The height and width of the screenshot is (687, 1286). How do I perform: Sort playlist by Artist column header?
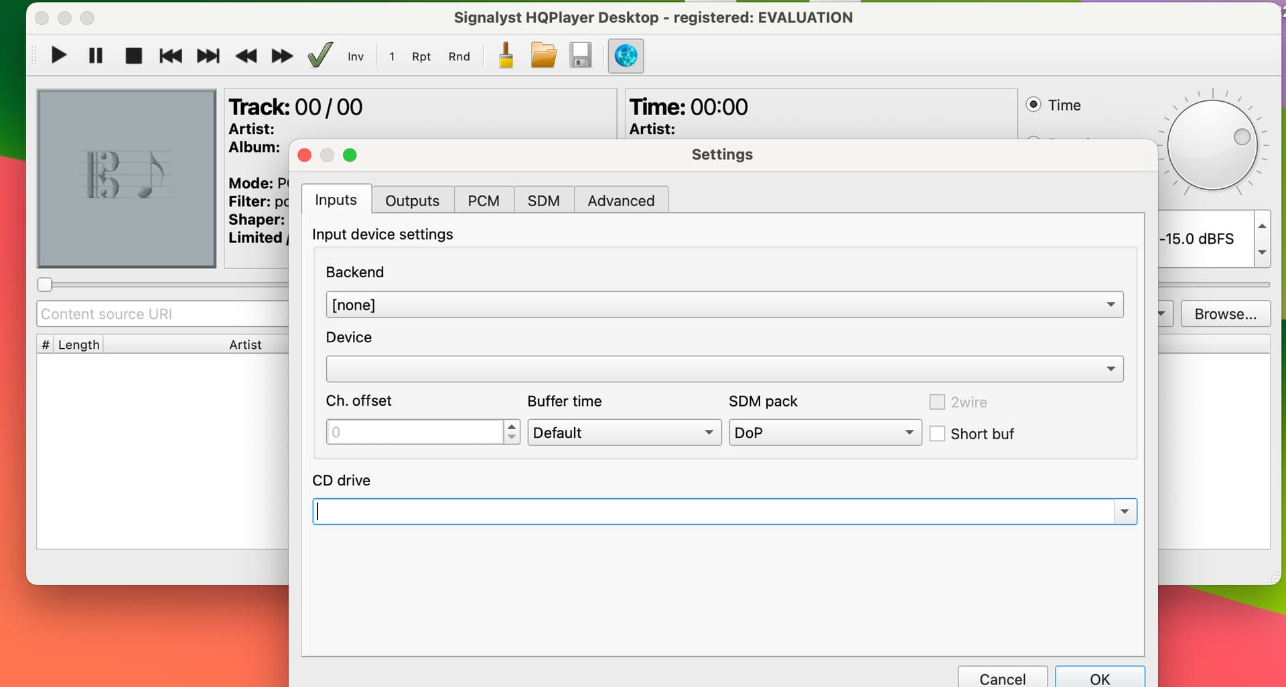[x=245, y=344]
